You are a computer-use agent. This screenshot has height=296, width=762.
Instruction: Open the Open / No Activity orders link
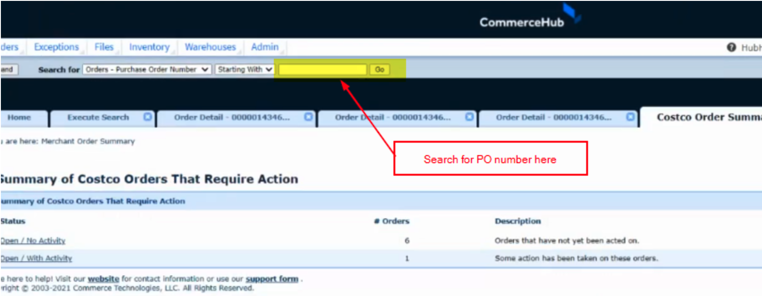coord(33,241)
